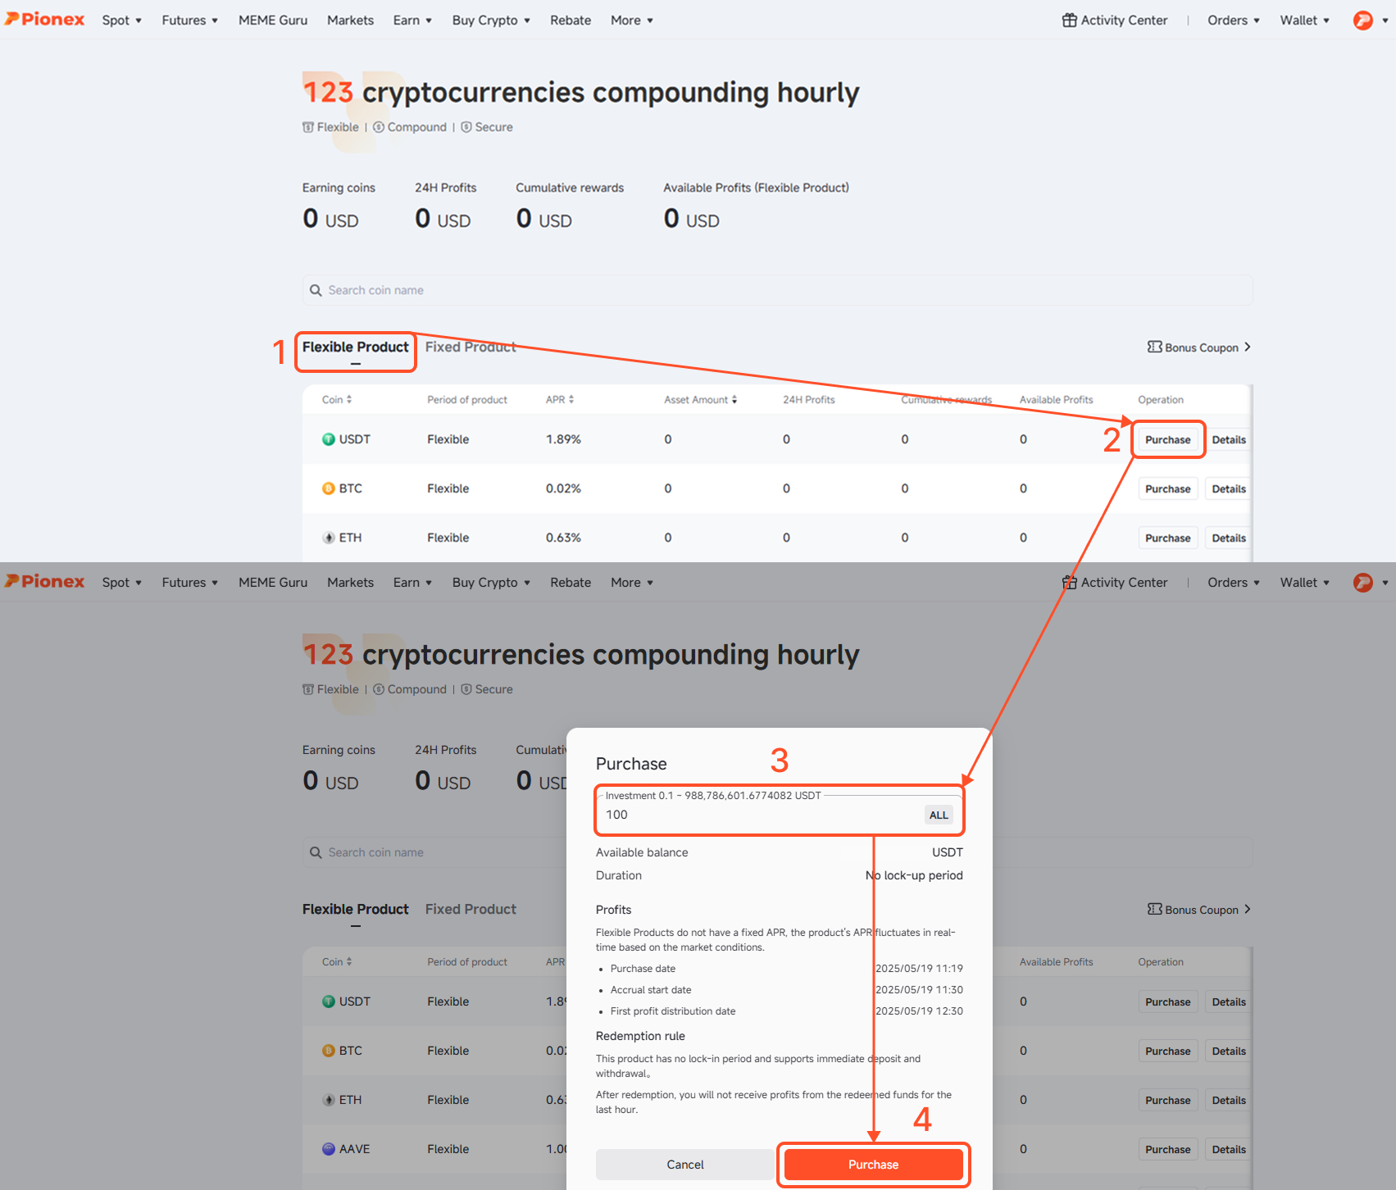This screenshot has height=1190, width=1396.
Task: Click the Pionex logo on the dimmed page
Action: (x=45, y=582)
